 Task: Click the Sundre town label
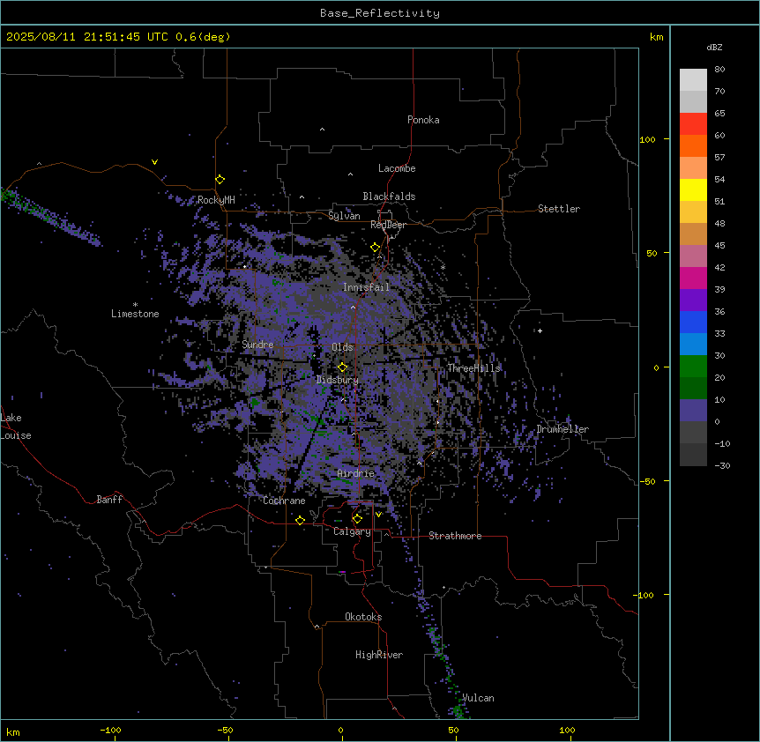click(x=257, y=345)
